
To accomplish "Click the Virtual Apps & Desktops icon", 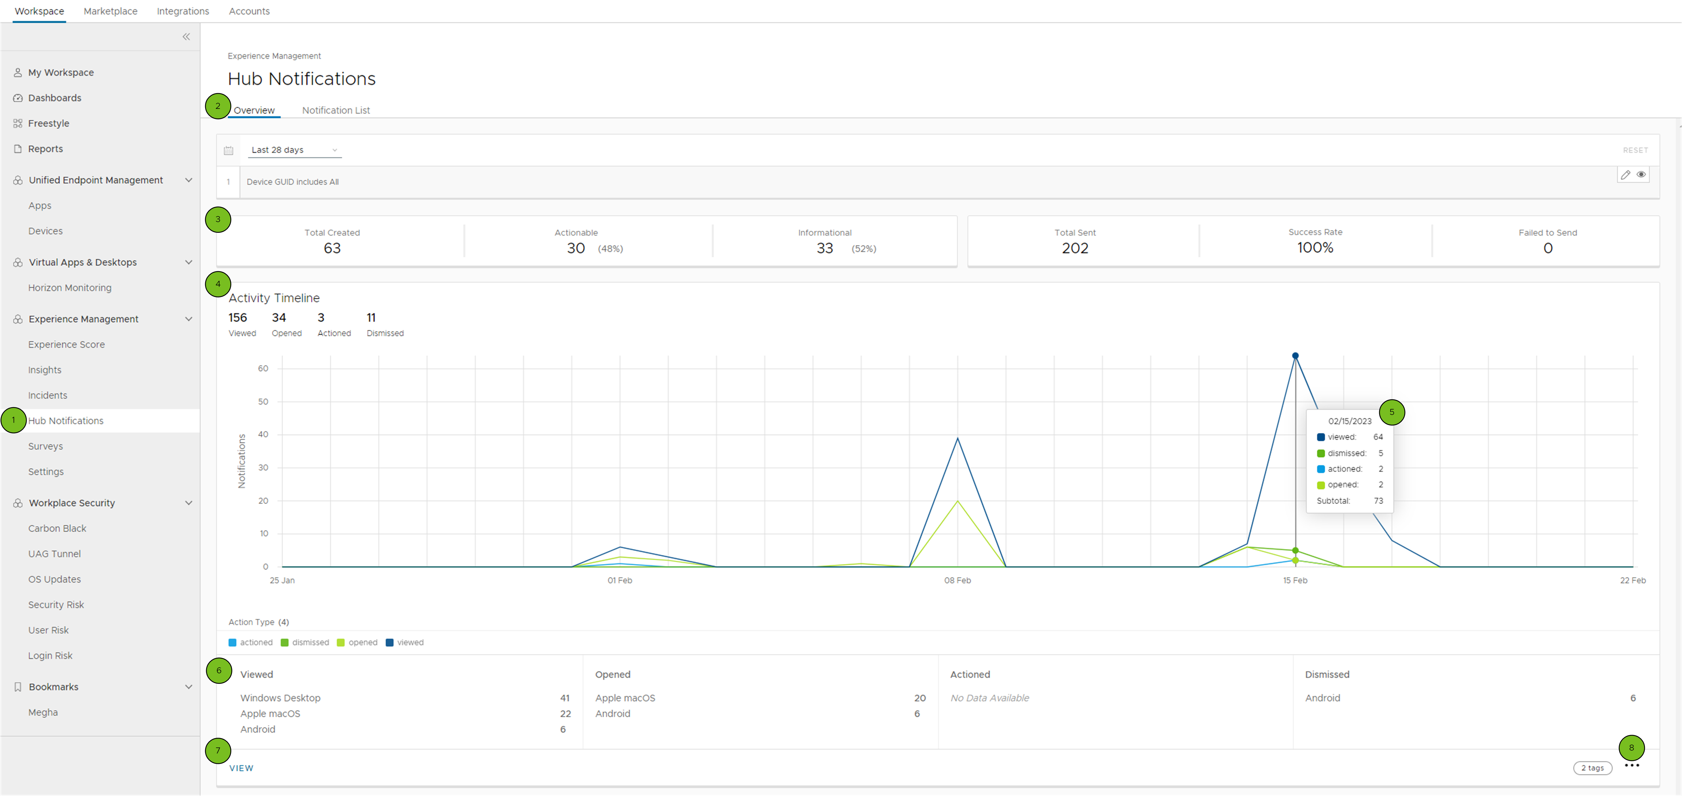I will point(18,263).
